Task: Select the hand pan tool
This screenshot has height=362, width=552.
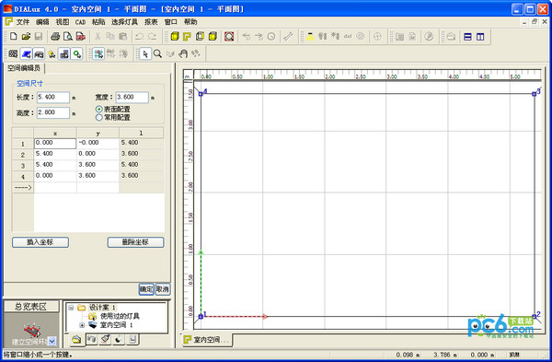Action: (183, 54)
